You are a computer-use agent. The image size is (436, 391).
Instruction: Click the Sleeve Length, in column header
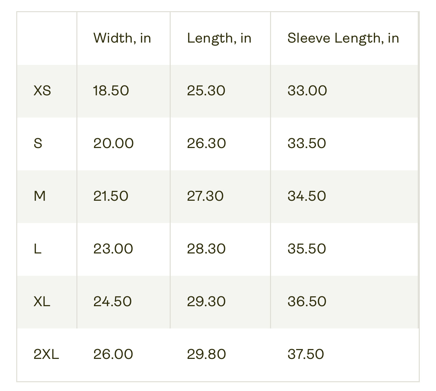343,38
